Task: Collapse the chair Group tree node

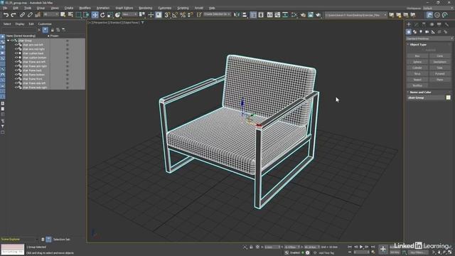Action: click(8, 41)
